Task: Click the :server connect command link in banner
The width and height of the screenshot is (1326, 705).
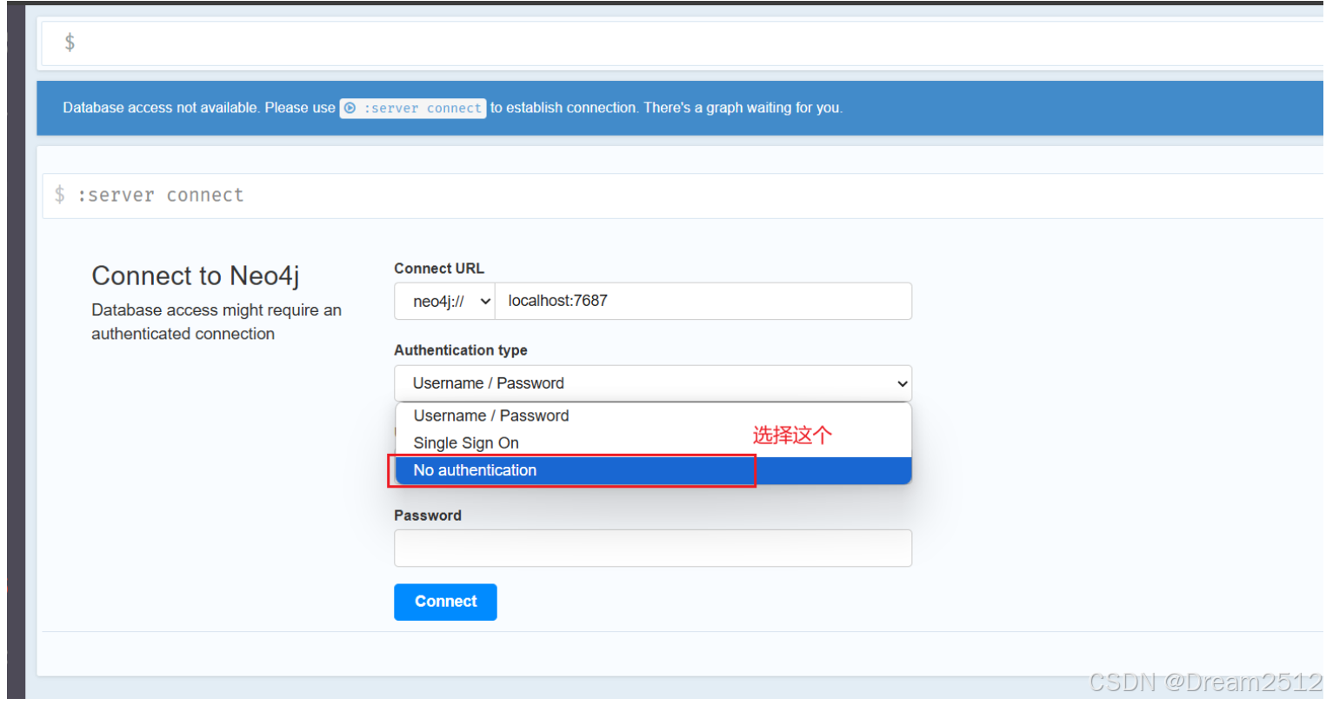Action: point(413,108)
